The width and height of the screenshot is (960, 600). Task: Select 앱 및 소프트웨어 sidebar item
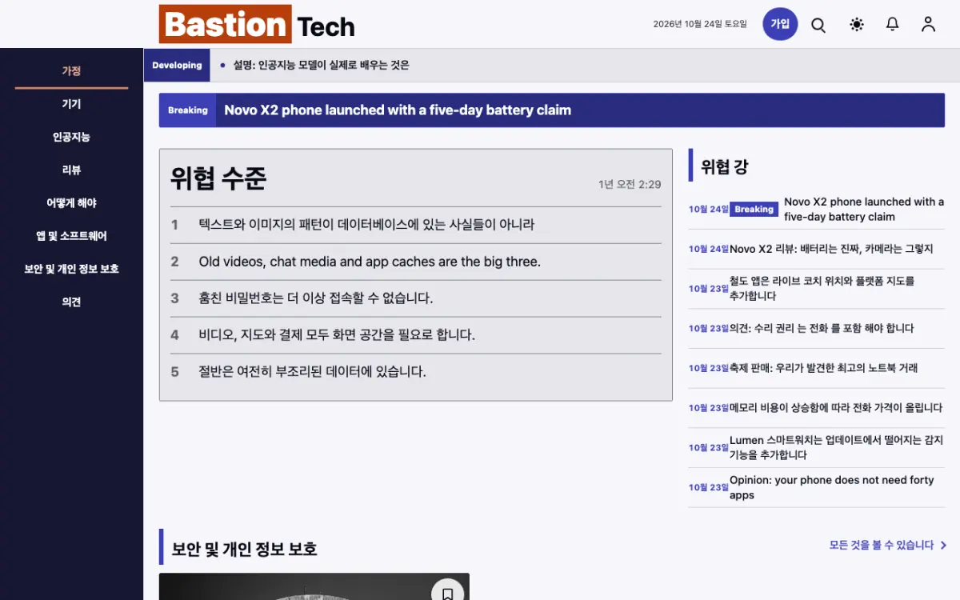click(71, 236)
